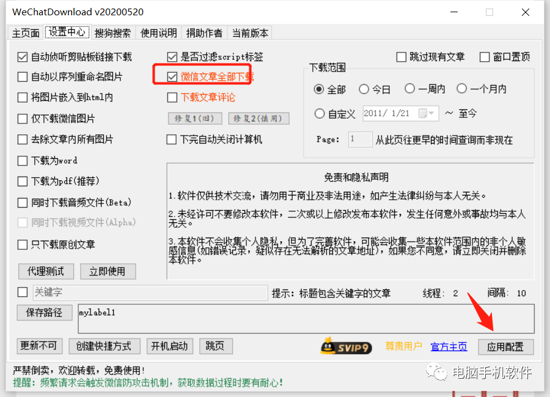The height and width of the screenshot is (397, 550).
Task: Click the 跳页 button
Action: [x=216, y=346]
